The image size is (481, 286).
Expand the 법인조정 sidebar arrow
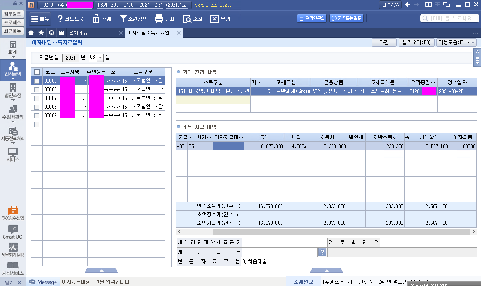click(13, 100)
